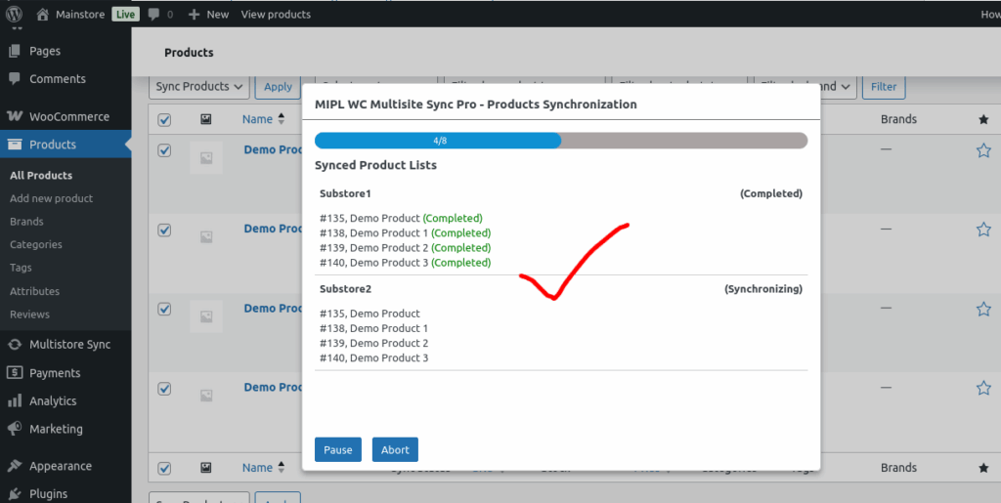Click the Mainstore home icon
1001x503 pixels.
tap(42, 14)
